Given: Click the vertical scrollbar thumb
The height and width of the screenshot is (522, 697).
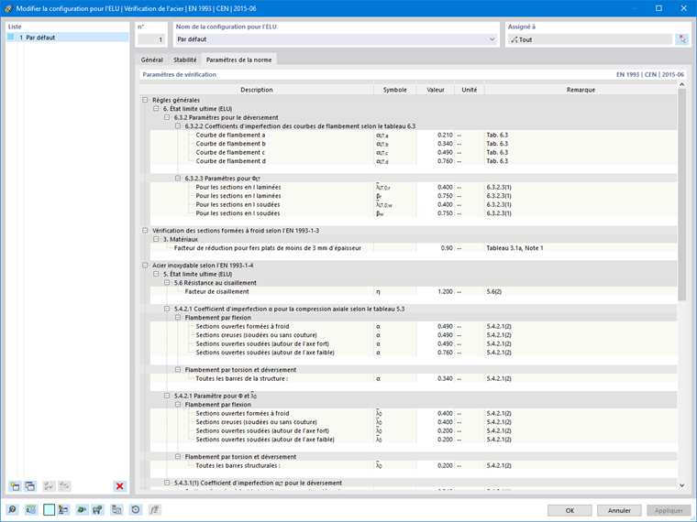Looking at the screenshot, I should click(x=682, y=195).
